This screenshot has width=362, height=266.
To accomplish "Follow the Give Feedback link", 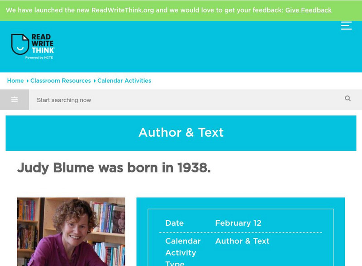I will [x=308, y=10].
